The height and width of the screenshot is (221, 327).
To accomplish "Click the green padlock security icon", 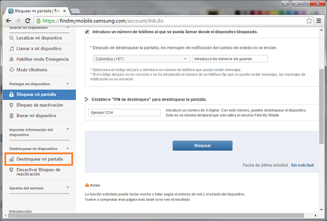I will (x=38, y=21).
